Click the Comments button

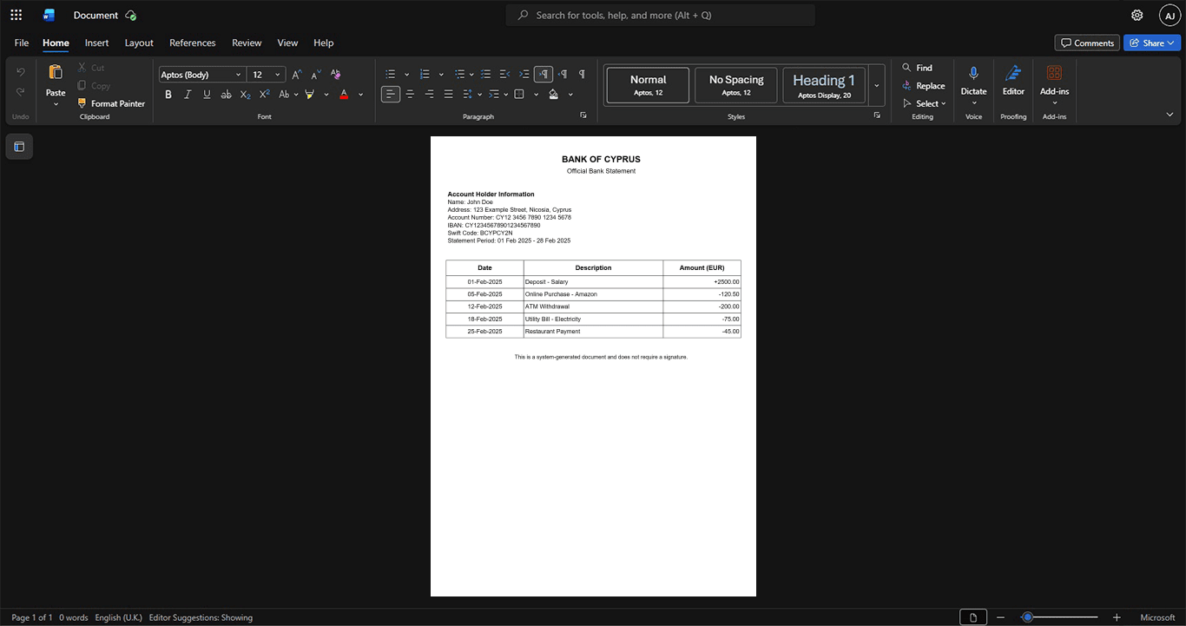[1087, 43]
